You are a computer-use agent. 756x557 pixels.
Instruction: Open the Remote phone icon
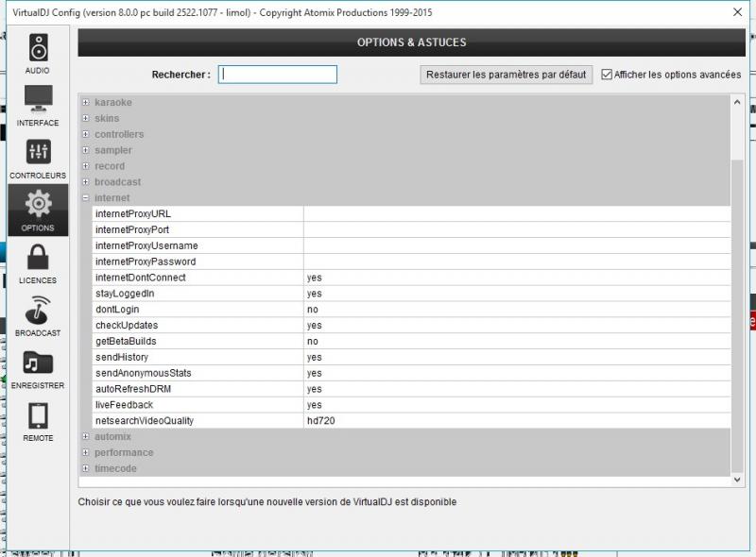tap(38, 415)
